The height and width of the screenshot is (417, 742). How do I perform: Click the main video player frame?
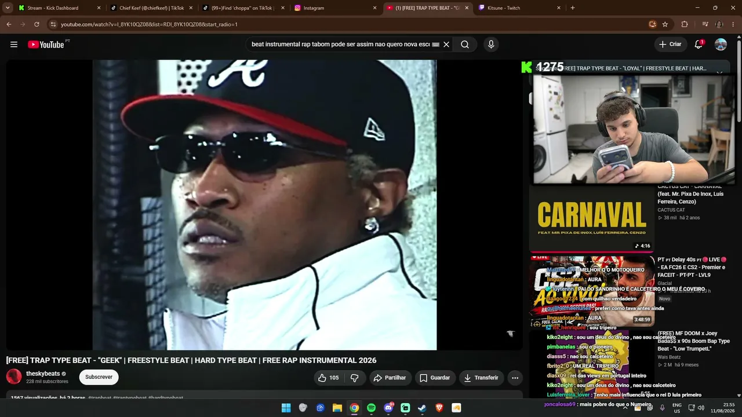(264, 205)
